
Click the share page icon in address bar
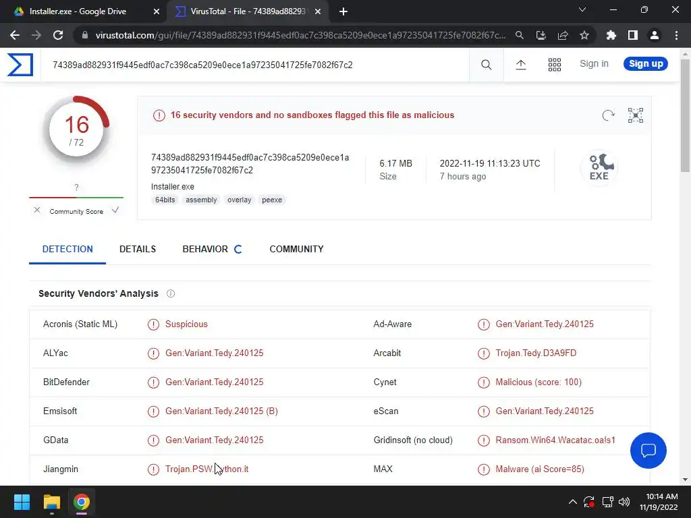[x=563, y=35]
